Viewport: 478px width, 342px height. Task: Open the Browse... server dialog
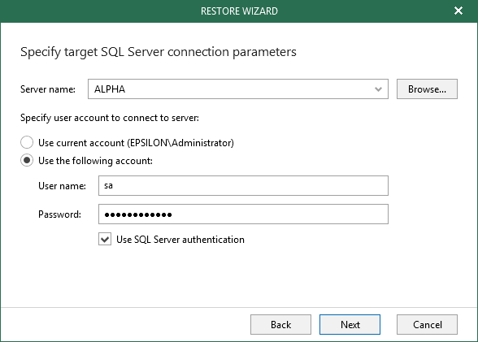tap(427, 89)
